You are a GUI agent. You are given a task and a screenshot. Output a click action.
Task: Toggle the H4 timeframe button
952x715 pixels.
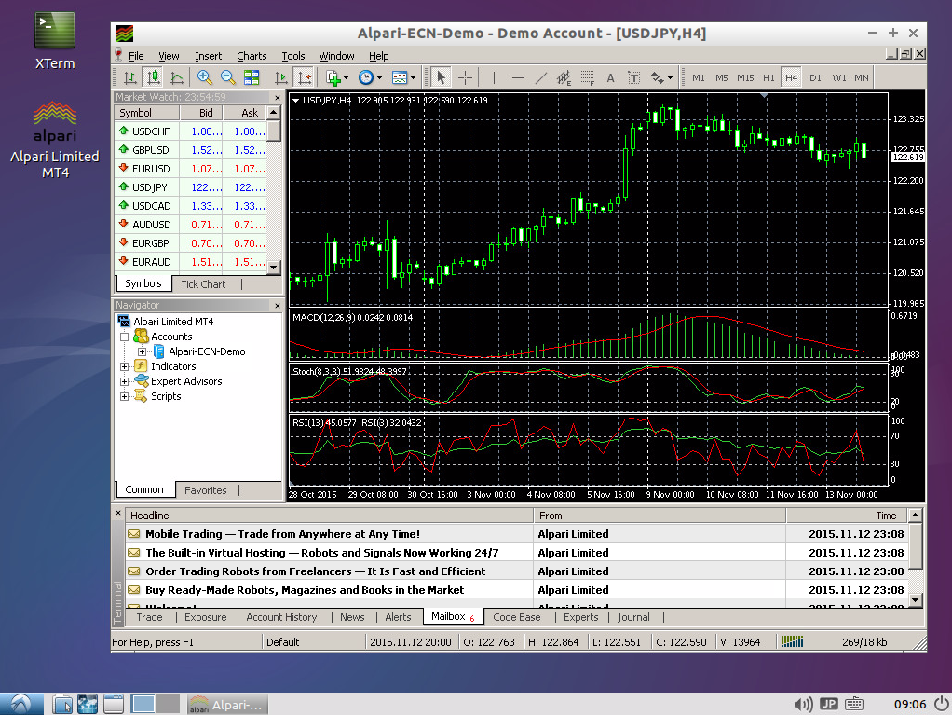click(791, 77)
